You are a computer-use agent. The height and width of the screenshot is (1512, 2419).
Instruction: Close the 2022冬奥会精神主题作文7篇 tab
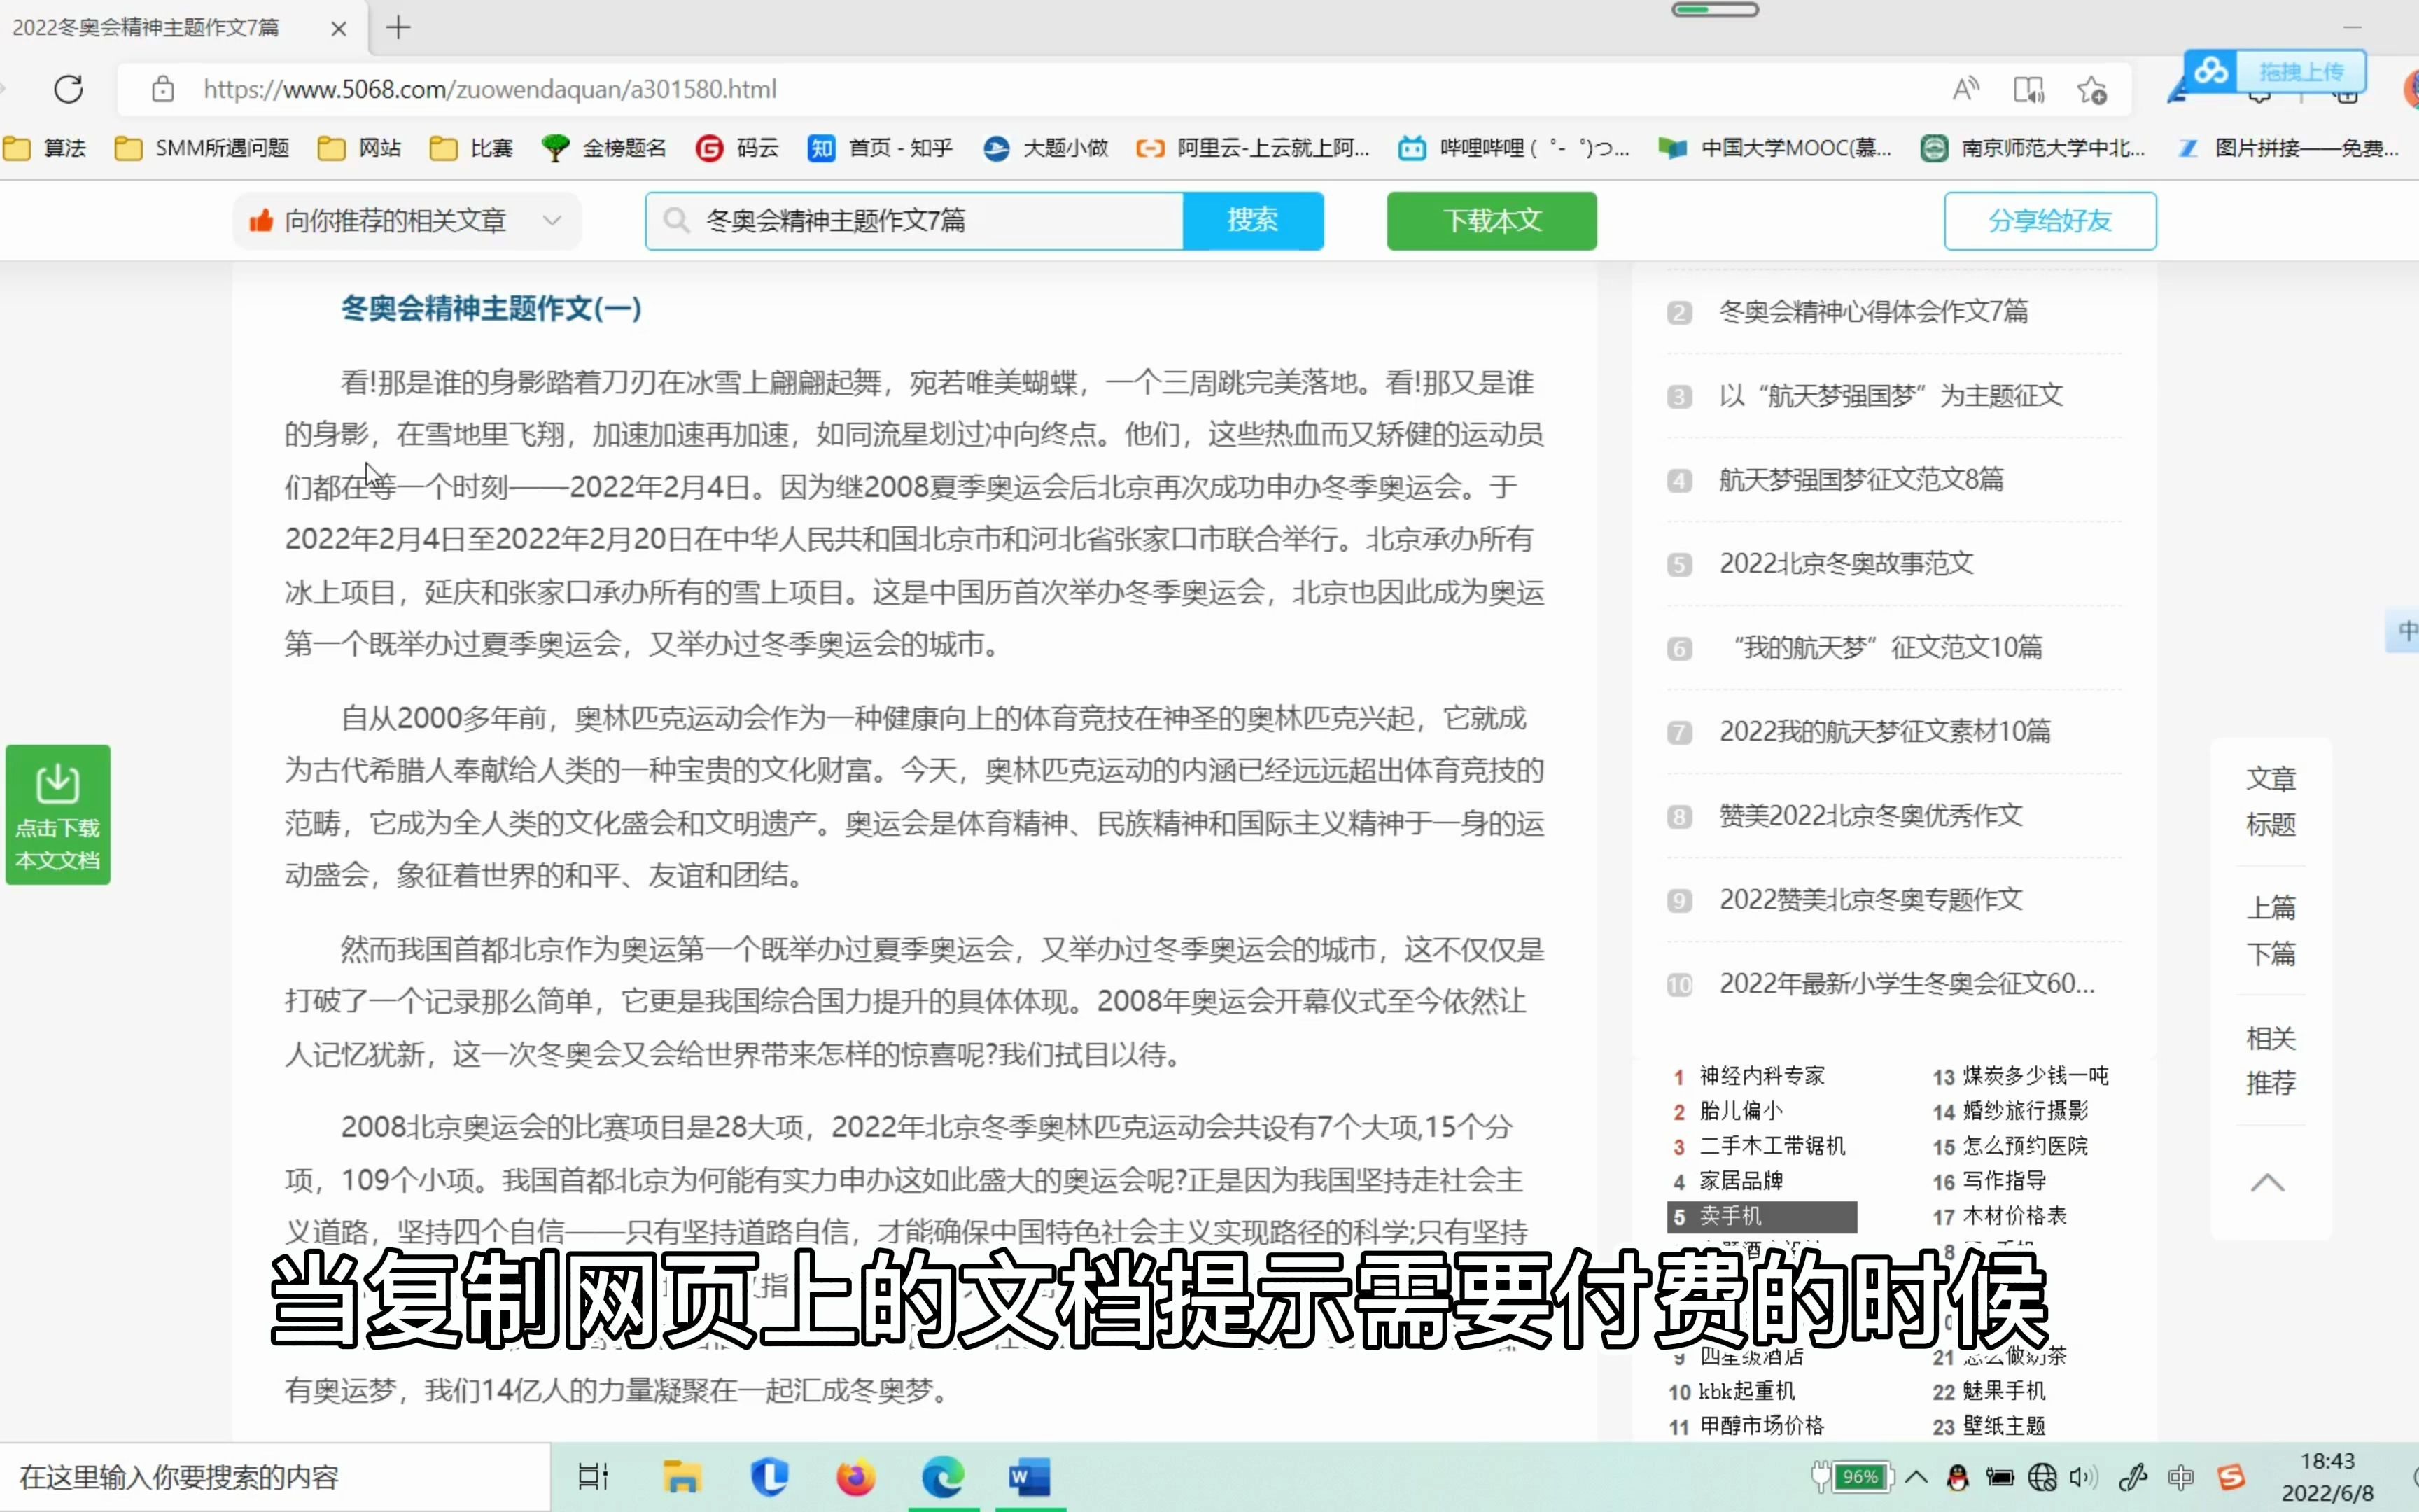point(339,28)
